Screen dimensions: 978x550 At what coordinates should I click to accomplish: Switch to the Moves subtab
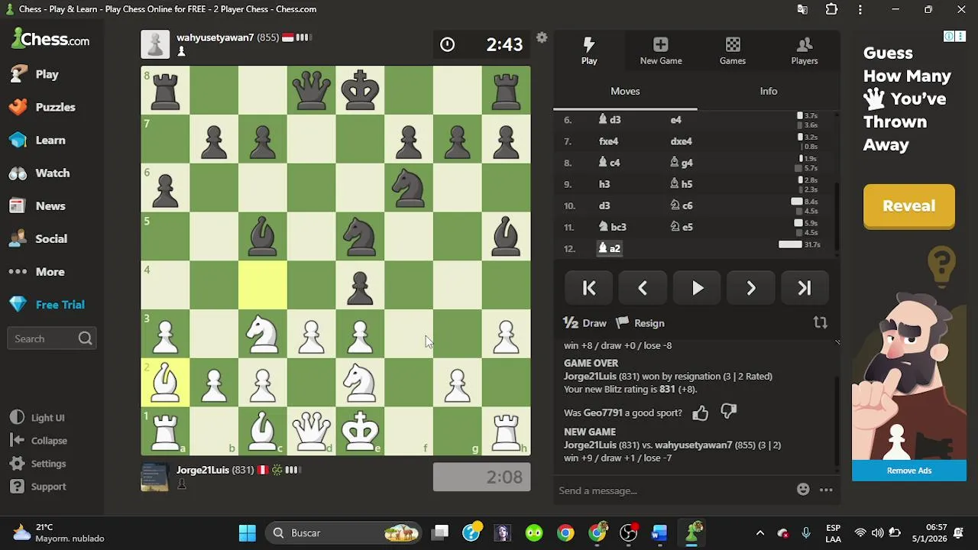tap(625, 91)
